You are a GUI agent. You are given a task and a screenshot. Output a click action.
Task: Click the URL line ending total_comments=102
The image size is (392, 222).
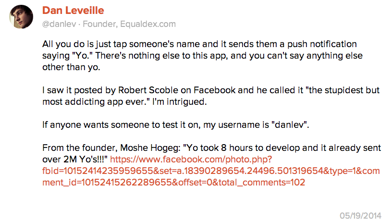174,183
